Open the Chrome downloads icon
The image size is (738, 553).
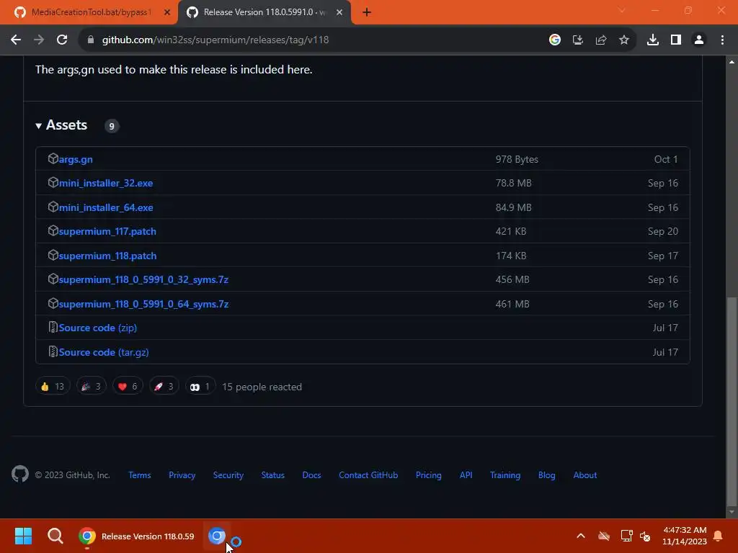click(x=653, y=40)
